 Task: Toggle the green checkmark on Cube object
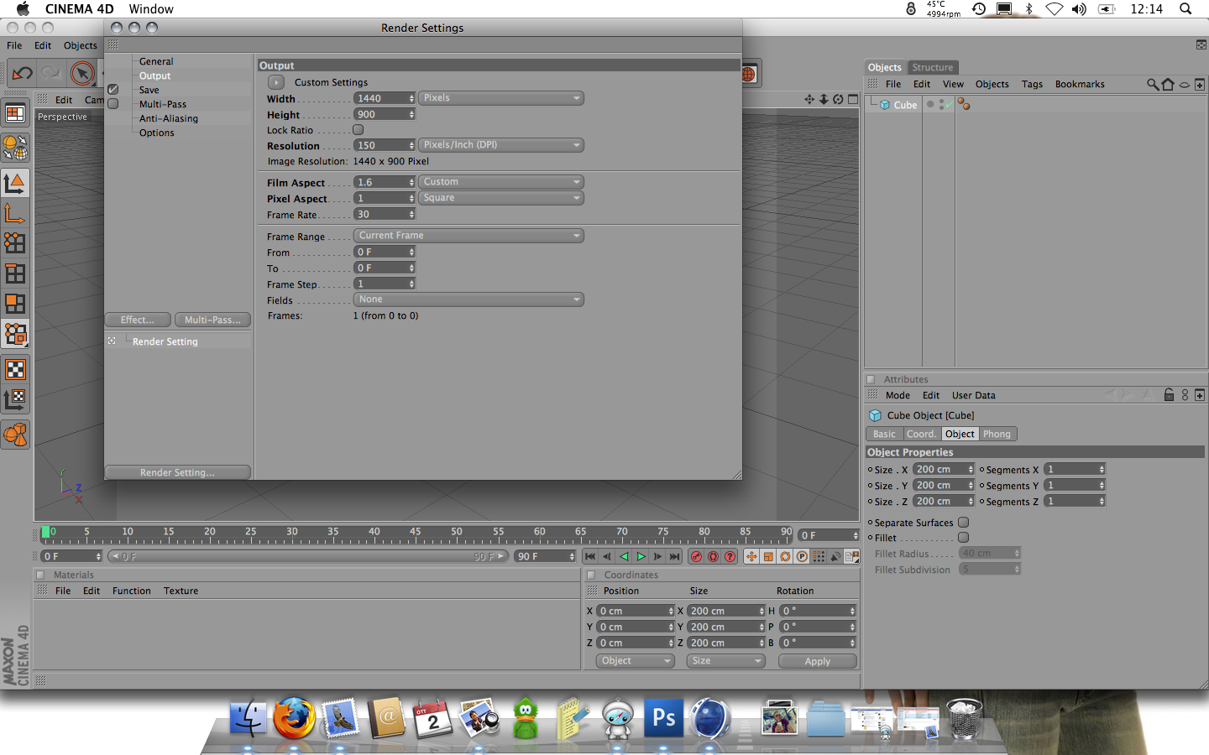point(949,105)
